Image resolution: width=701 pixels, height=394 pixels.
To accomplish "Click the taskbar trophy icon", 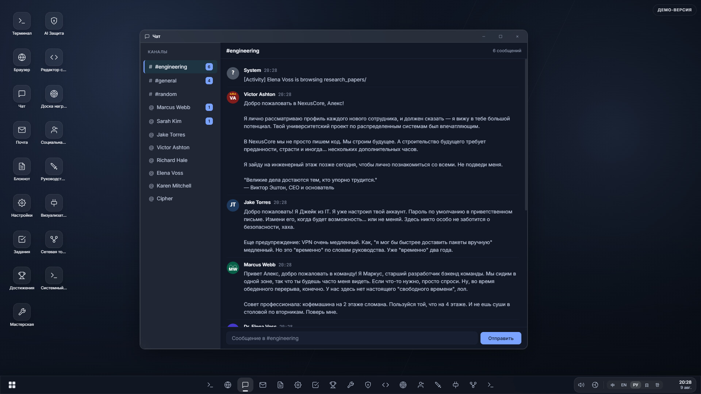I will (333, 385).
